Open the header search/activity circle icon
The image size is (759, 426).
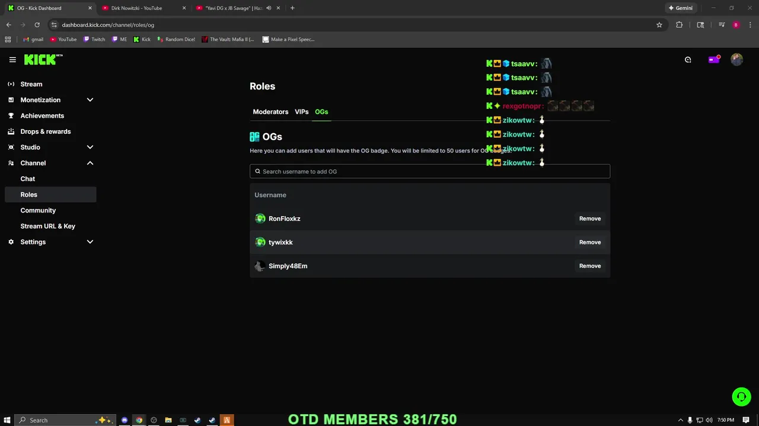pos(688,60)
